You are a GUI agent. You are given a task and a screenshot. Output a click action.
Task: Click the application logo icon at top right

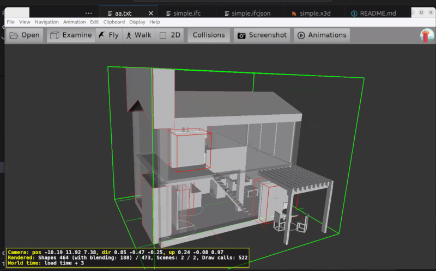point(427,35)
